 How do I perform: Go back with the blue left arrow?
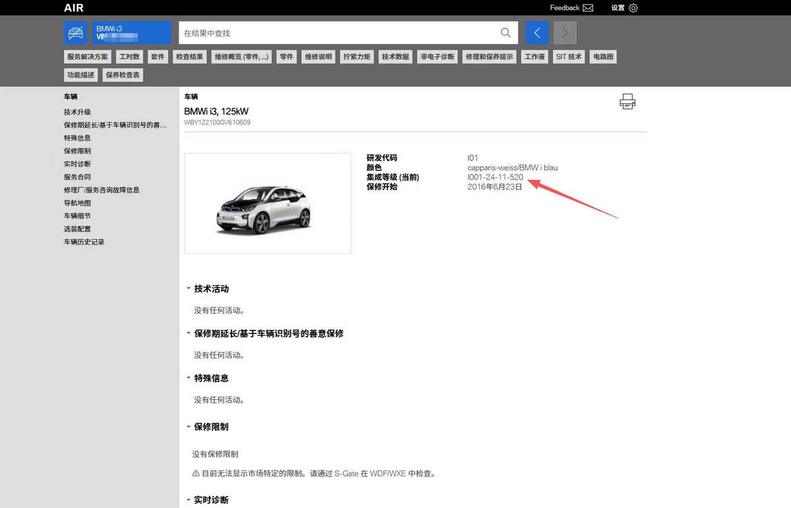click(537, 33)
